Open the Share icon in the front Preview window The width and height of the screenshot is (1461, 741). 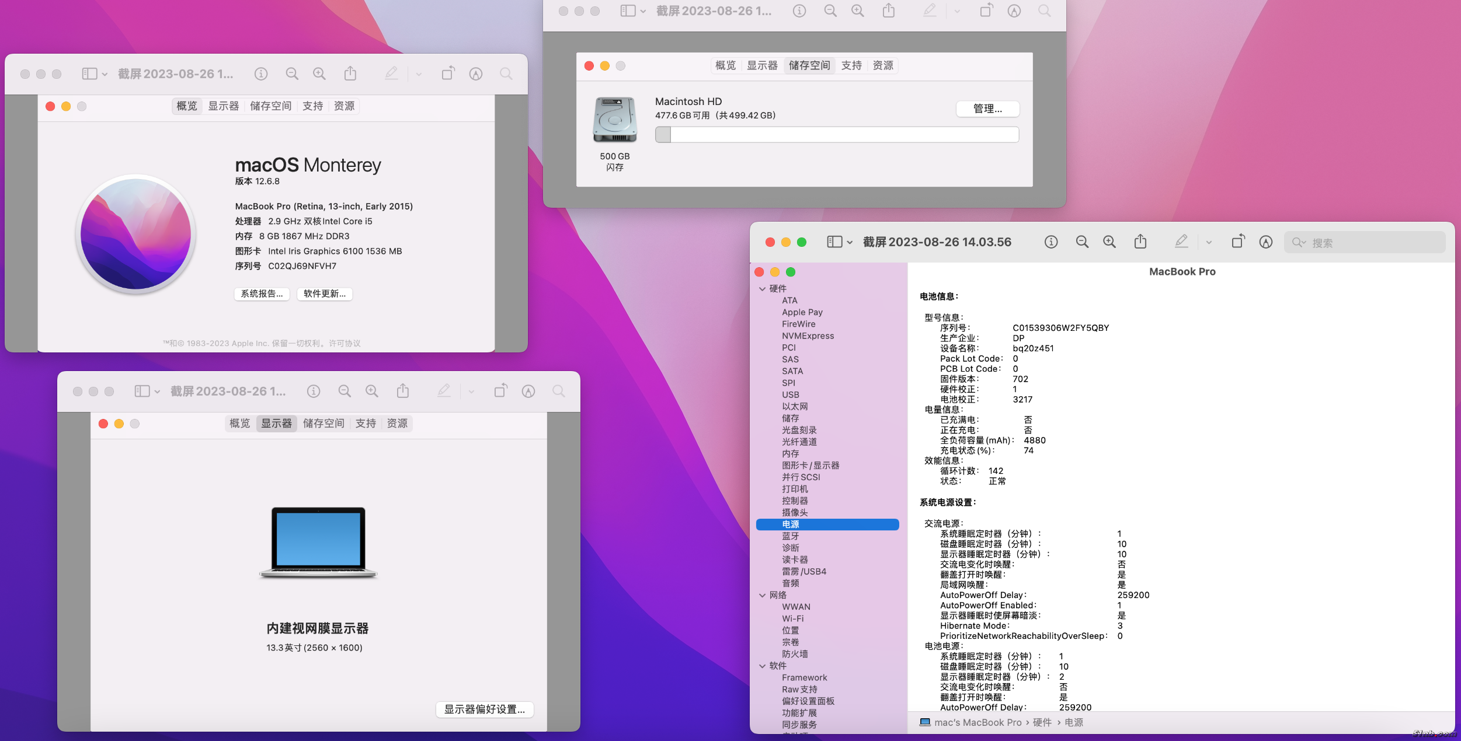(1140, 242)
